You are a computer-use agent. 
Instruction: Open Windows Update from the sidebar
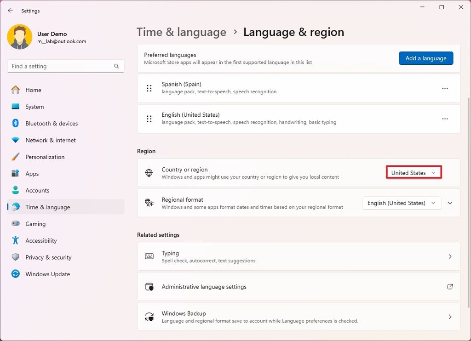coord(14,274)
